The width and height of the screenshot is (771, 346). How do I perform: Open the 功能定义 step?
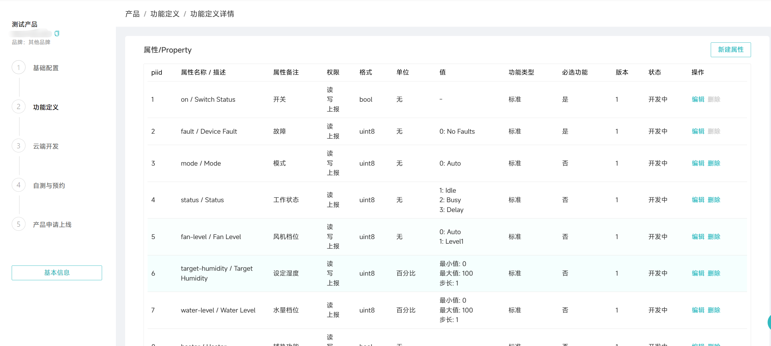46,107
